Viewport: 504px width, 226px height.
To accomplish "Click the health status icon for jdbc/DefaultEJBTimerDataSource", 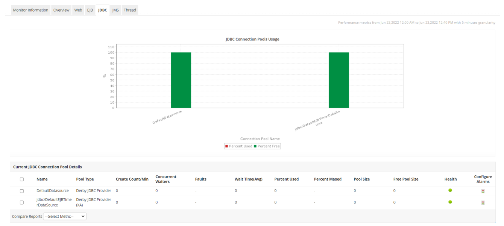I will click(x=450, y=202).
